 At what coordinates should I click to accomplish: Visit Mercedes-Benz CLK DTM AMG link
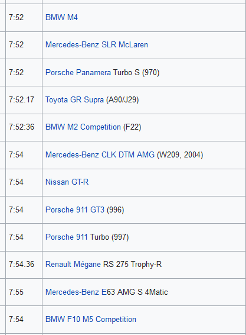pyautogui.click(x=100, y=154)
